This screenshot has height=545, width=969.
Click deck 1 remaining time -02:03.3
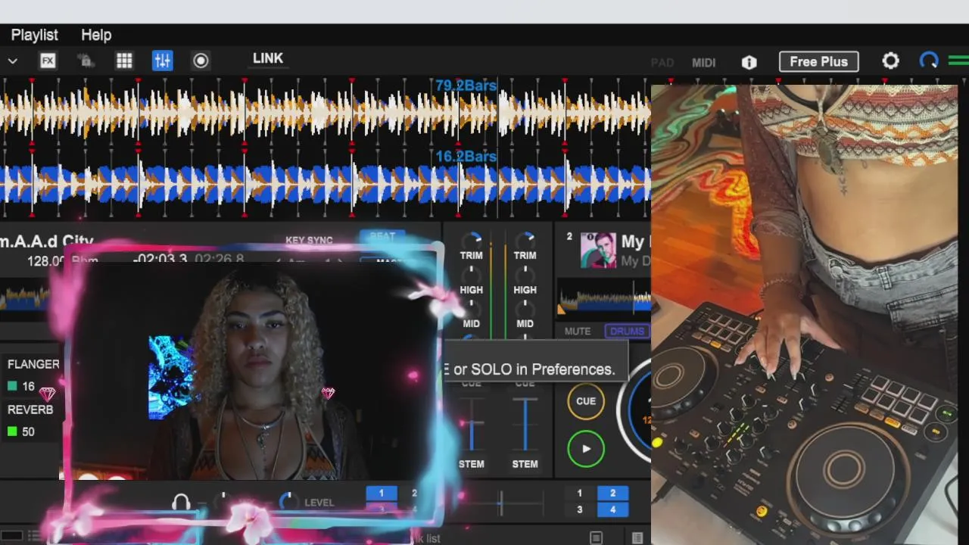(160, 260)
